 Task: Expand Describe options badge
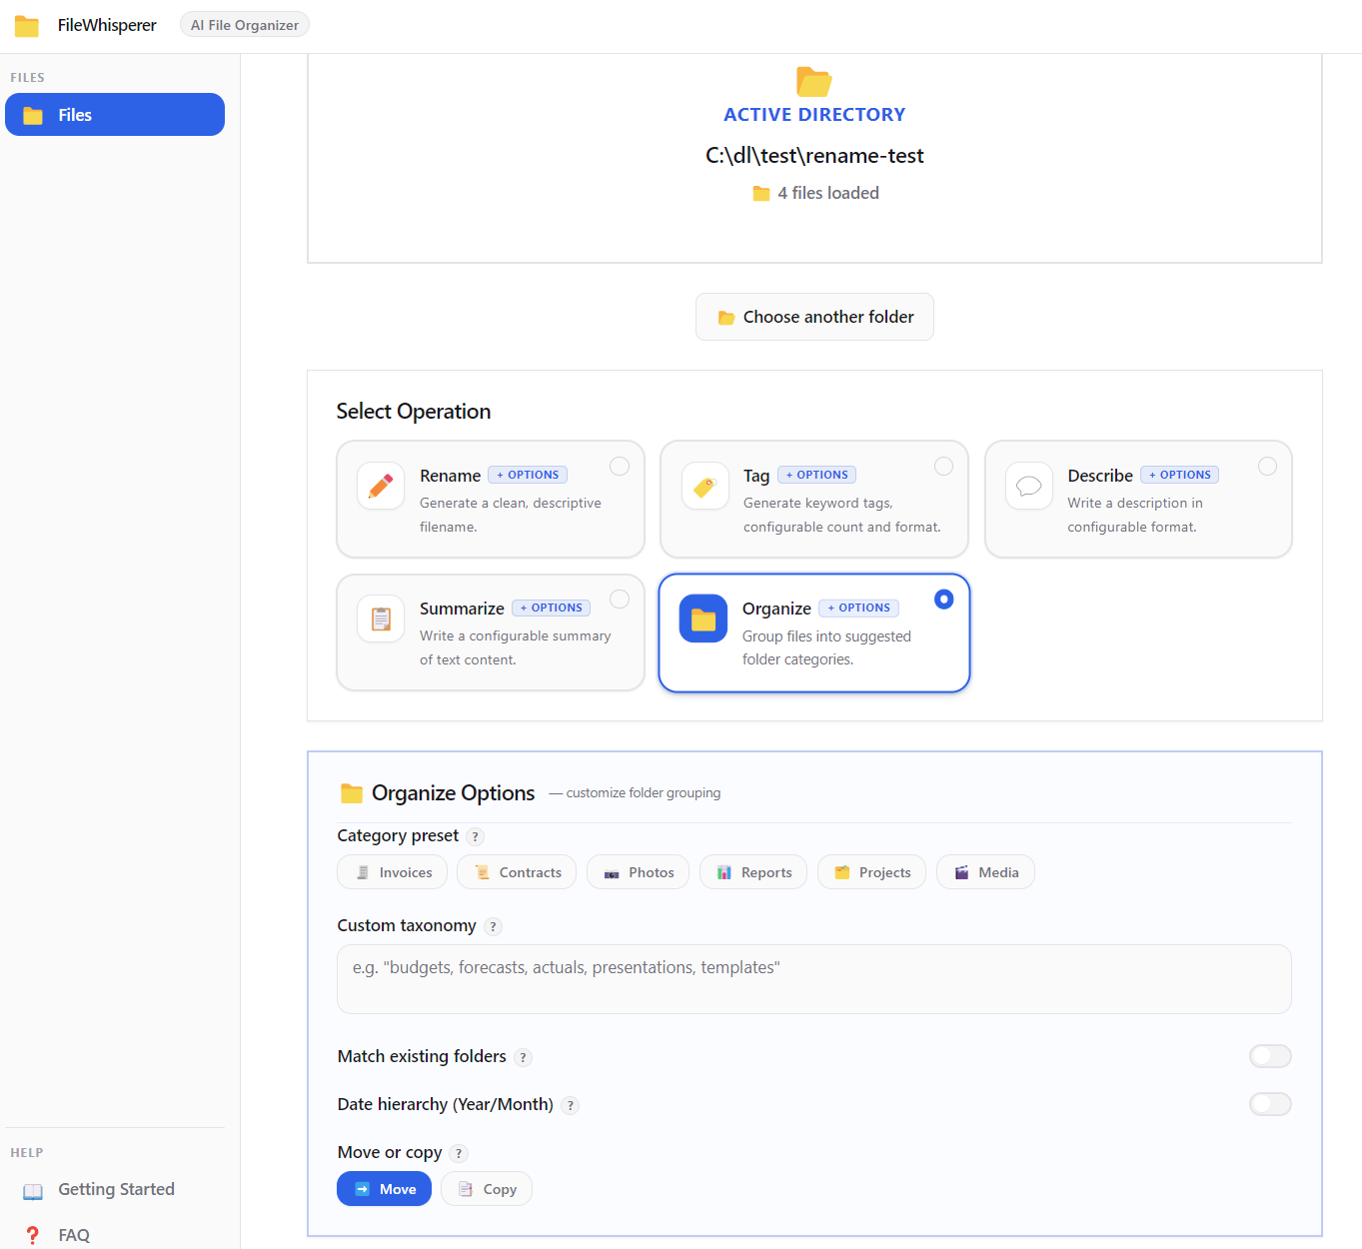point(1180,476)
